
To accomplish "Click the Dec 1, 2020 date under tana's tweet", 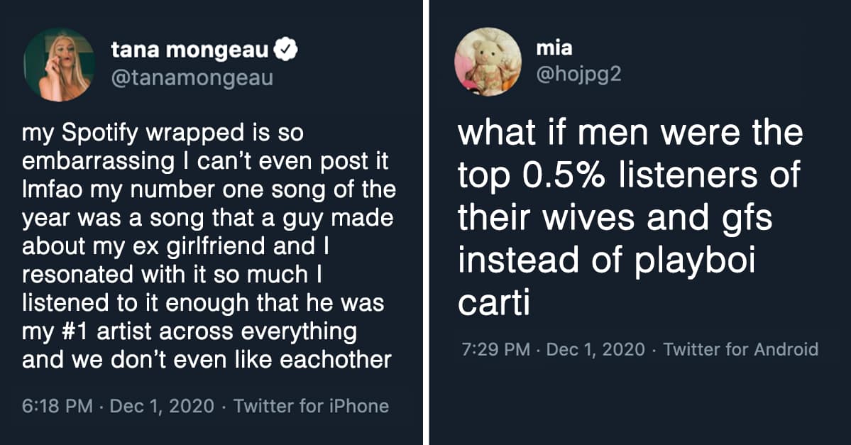I will pos(163,406).
